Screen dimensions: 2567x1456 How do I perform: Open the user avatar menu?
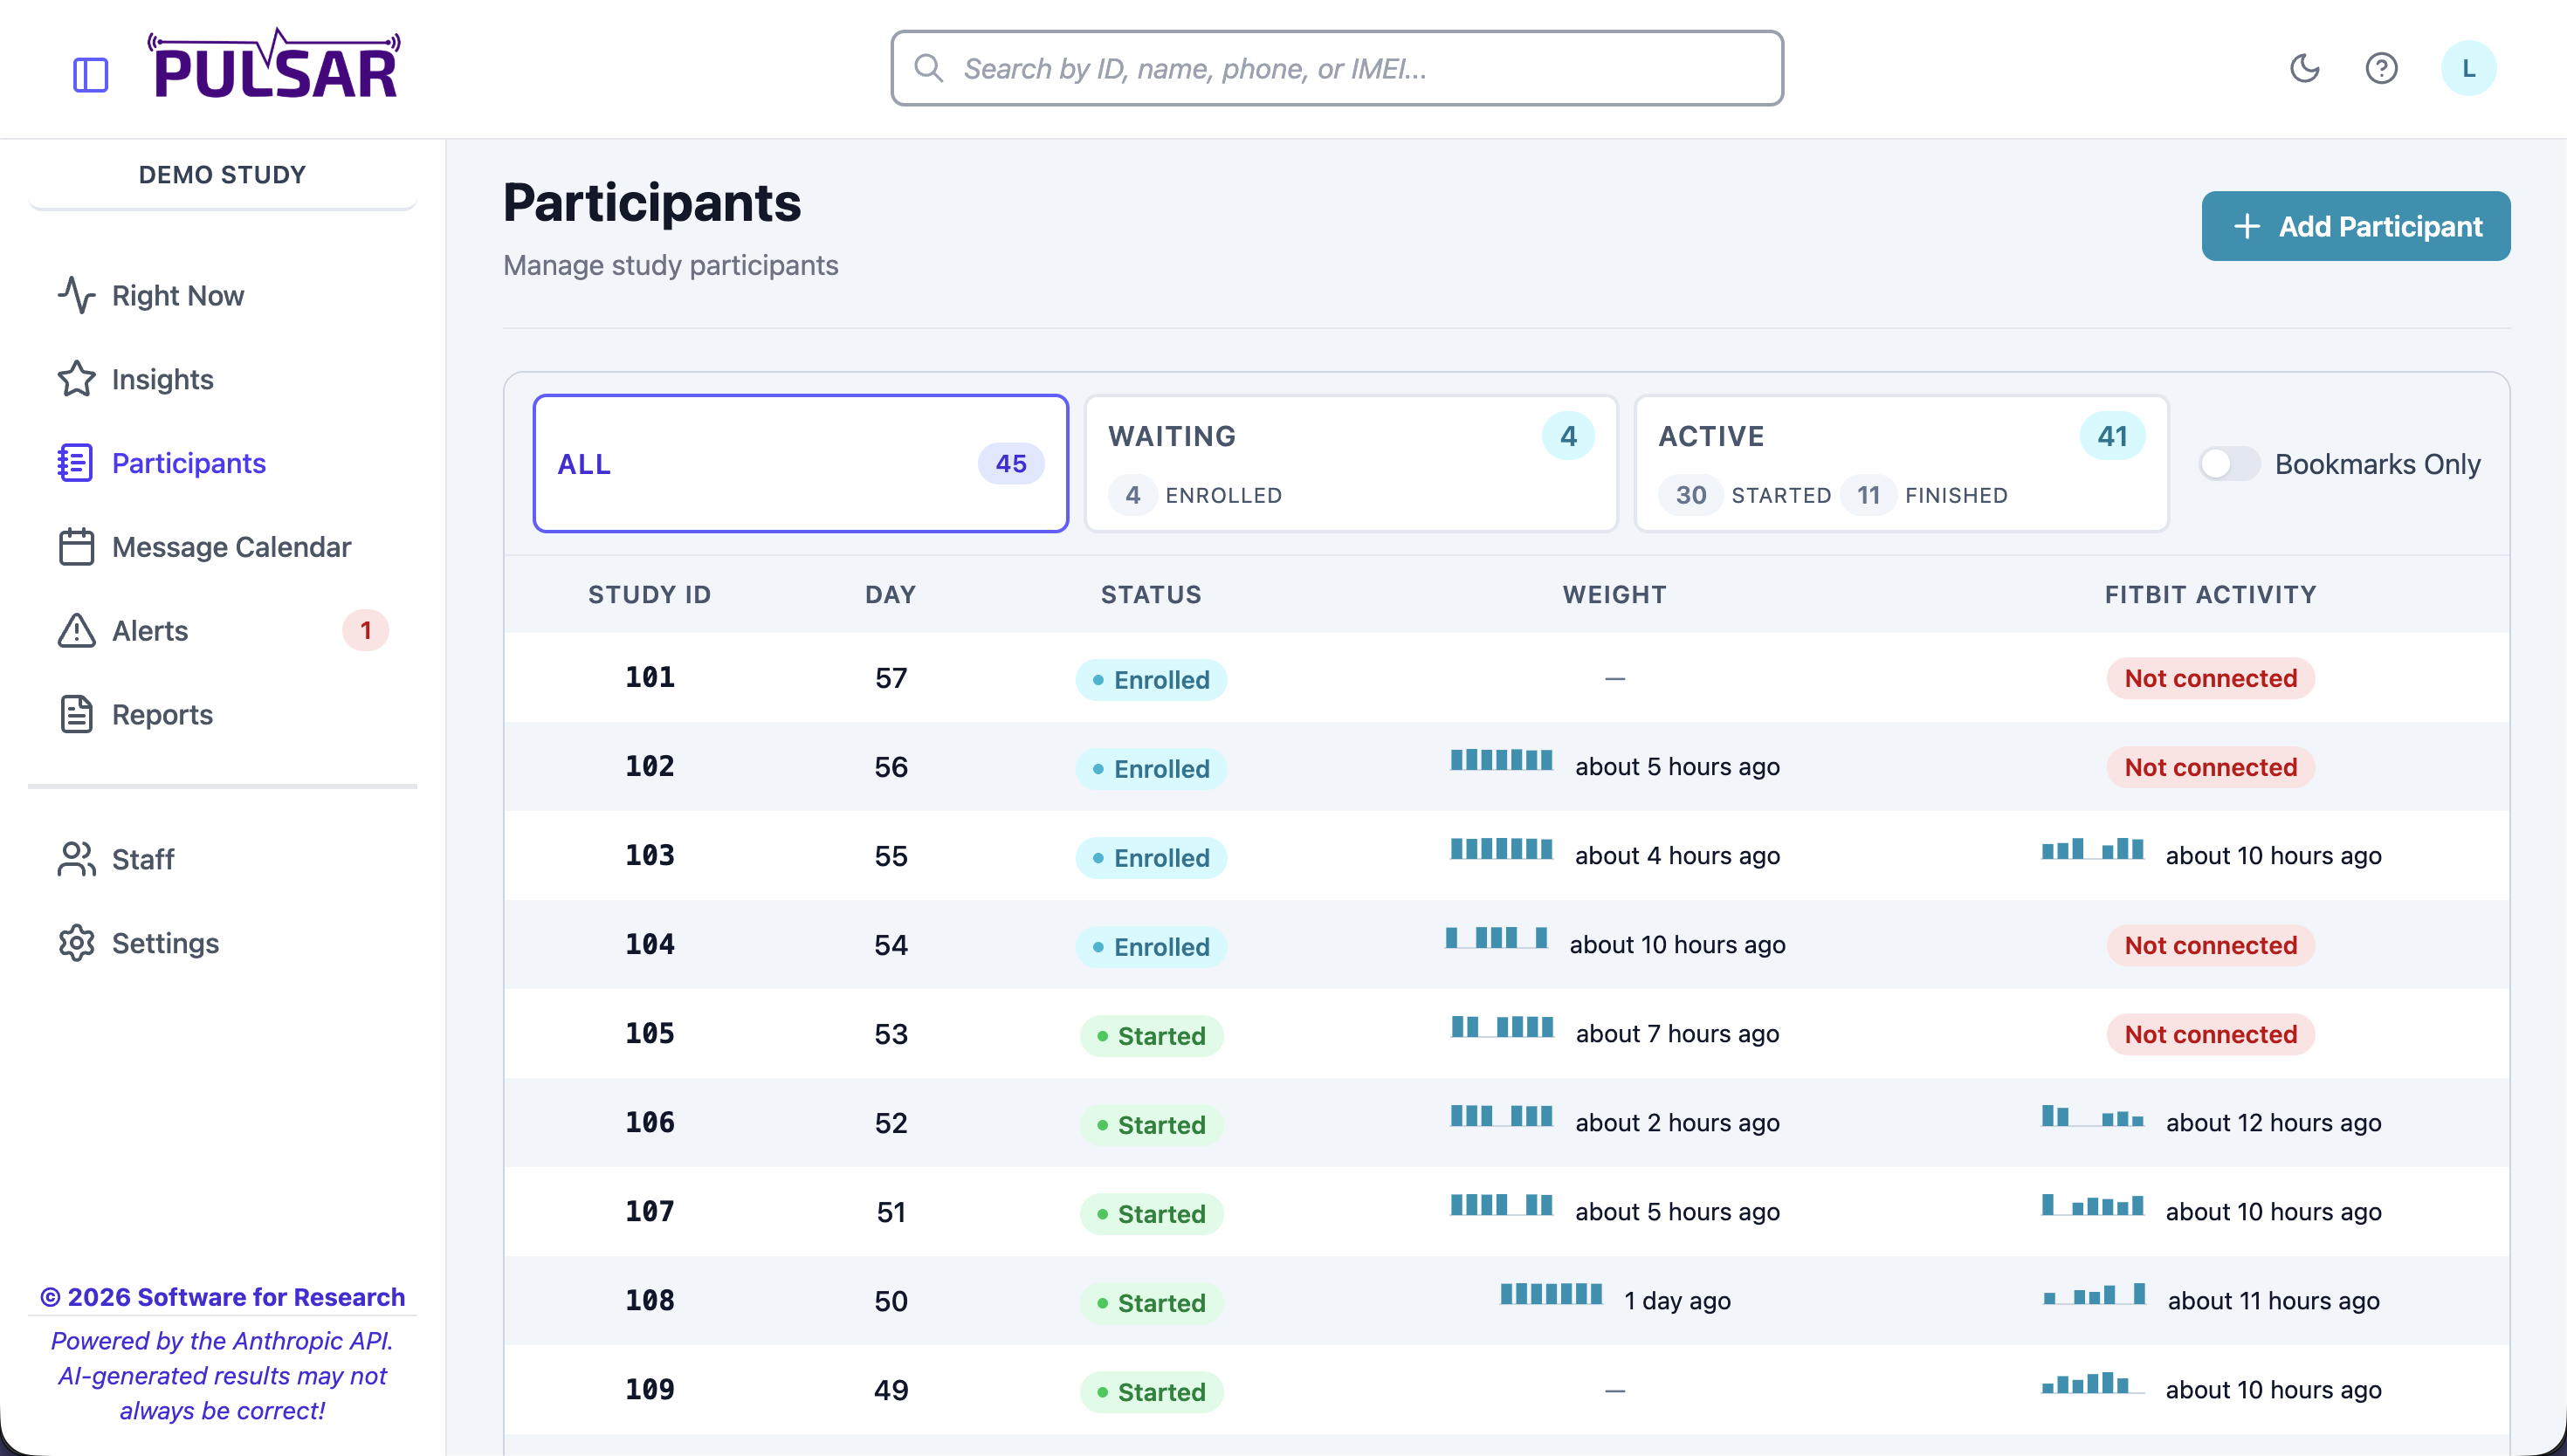[x=2469, y=68]
